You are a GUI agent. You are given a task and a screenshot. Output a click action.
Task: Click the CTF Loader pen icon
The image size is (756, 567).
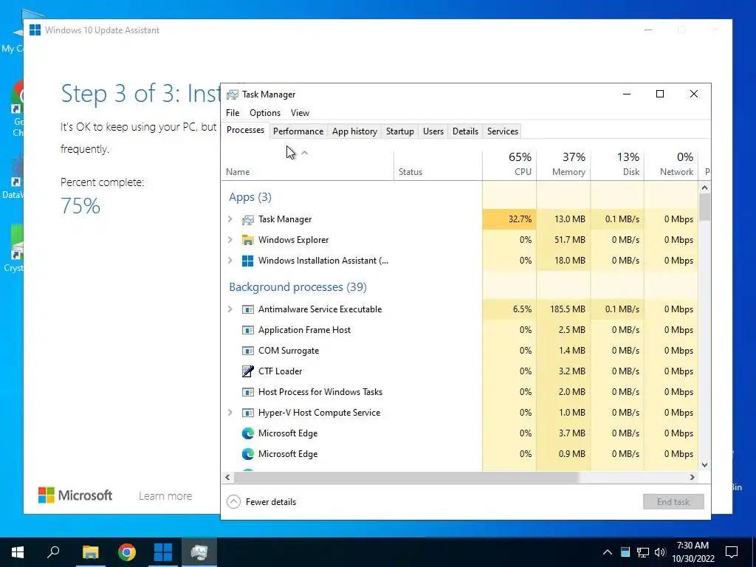click(x=247, y=371)
